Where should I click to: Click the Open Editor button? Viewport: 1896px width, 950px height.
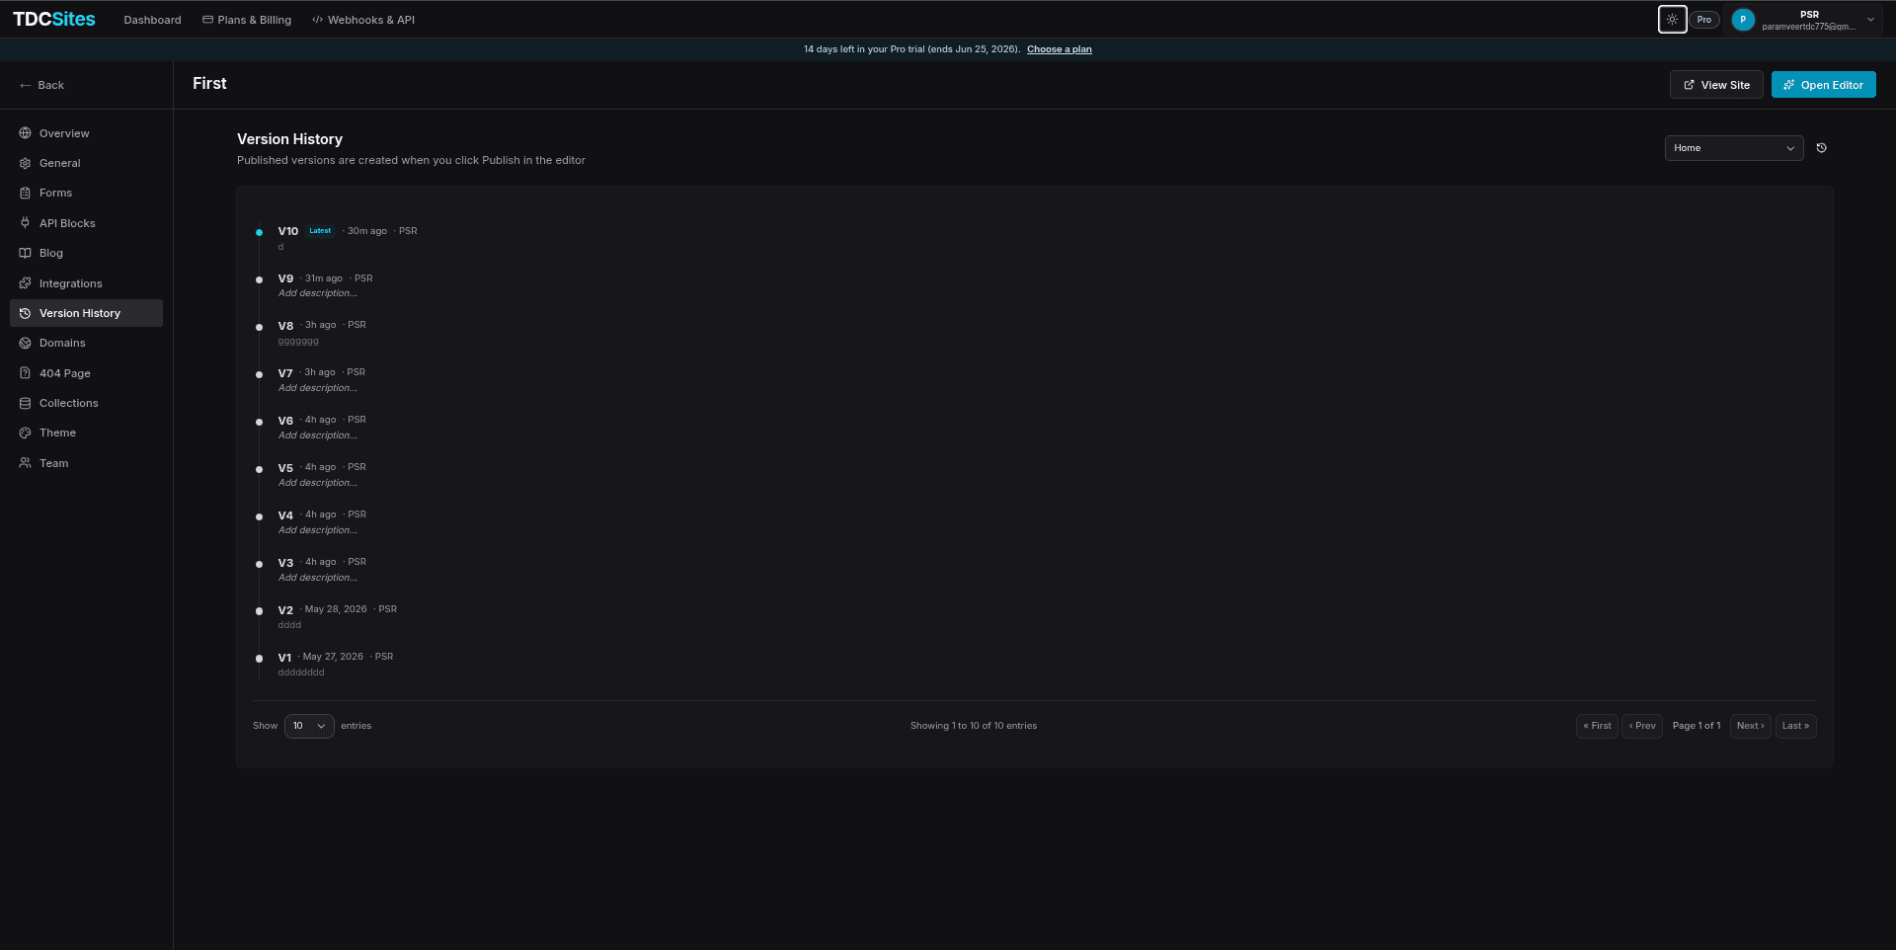1823,85
